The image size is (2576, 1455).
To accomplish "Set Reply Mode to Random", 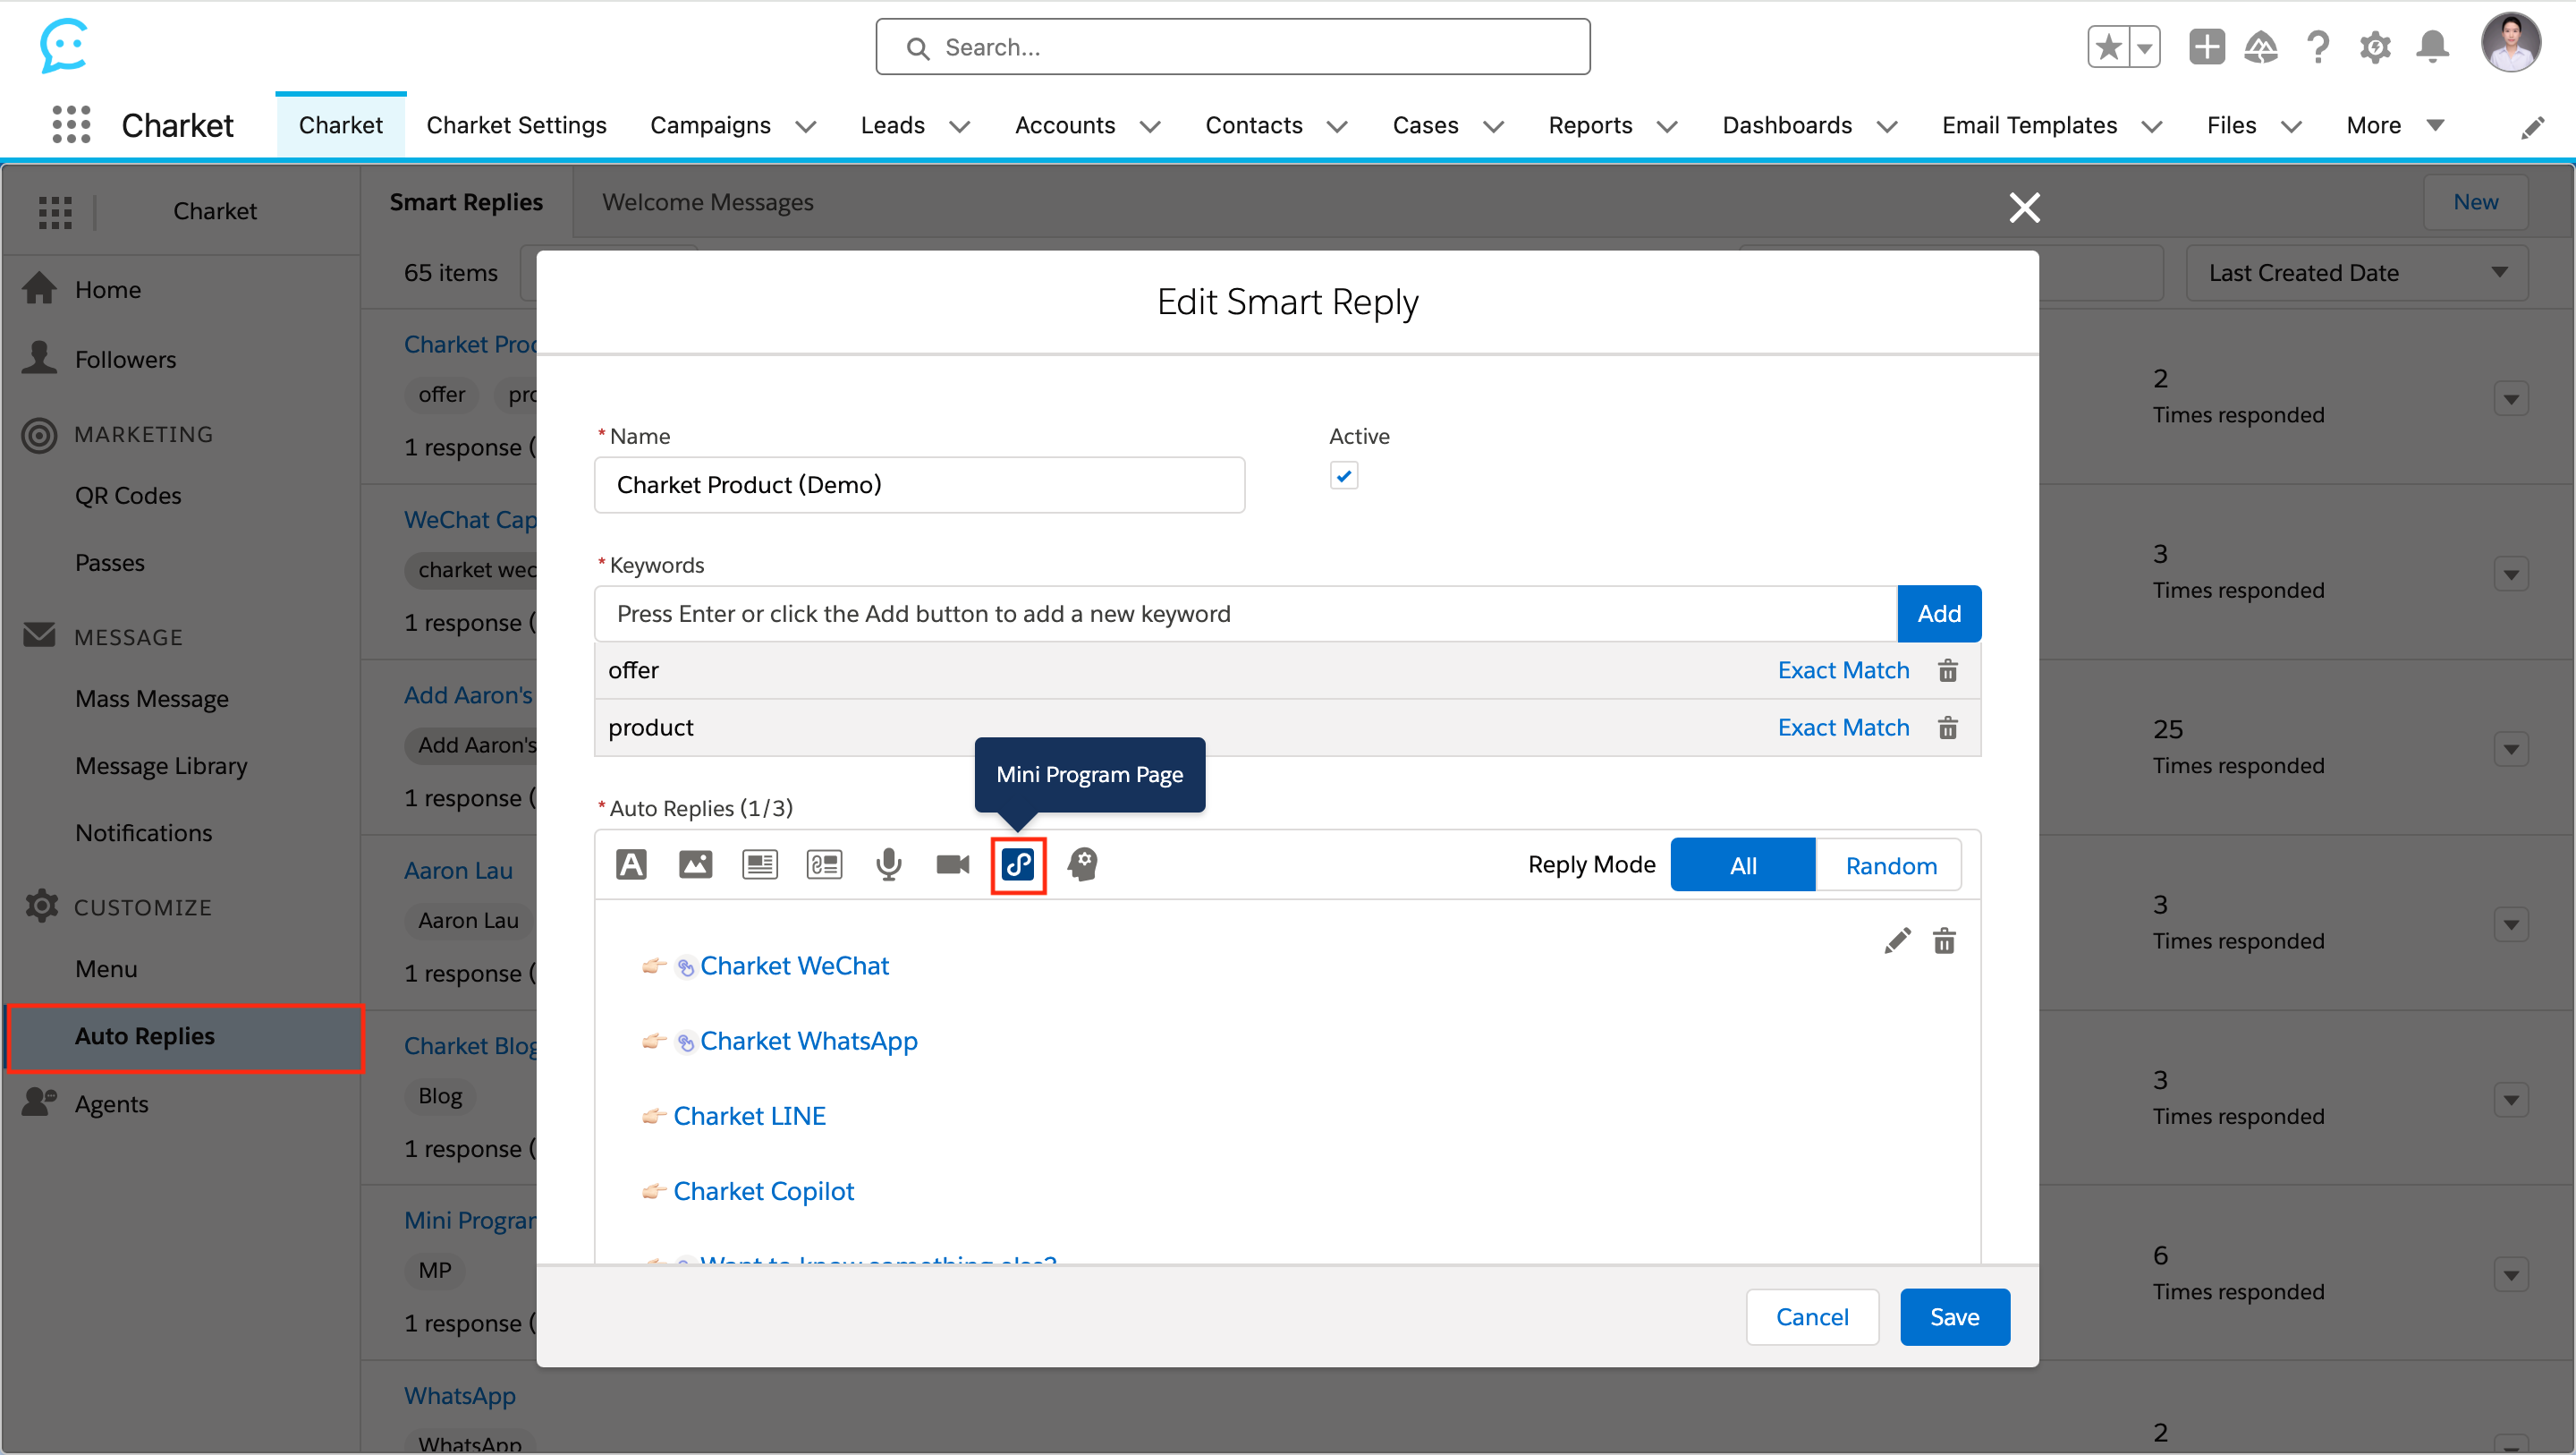I will point(1890,865).
